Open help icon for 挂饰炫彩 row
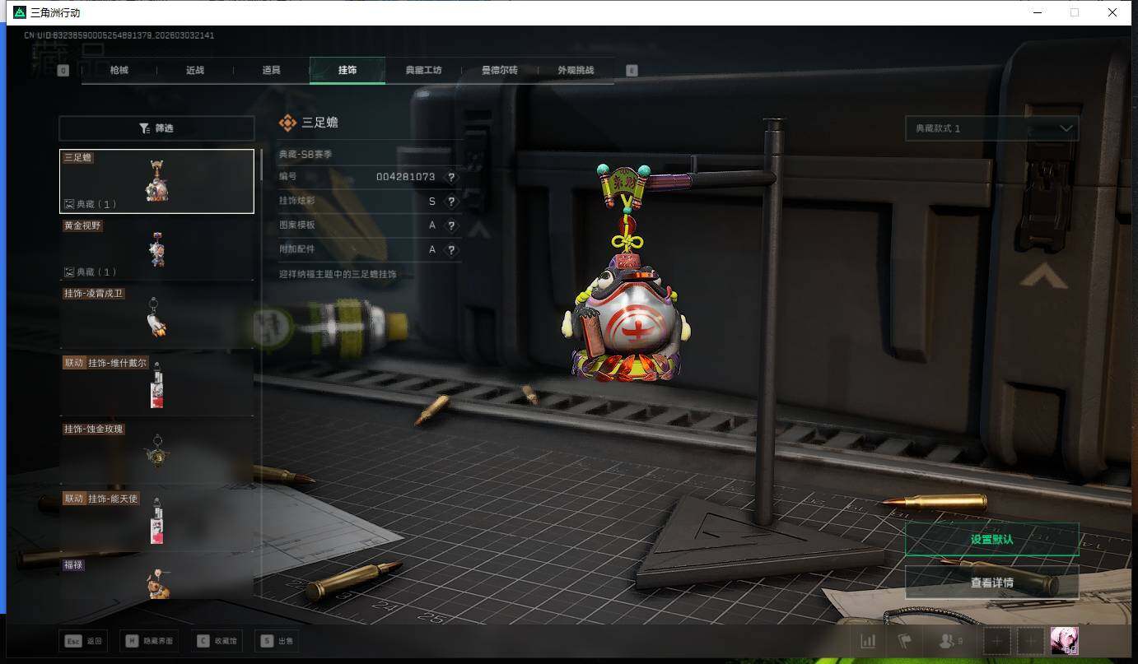 click(450, 202)
